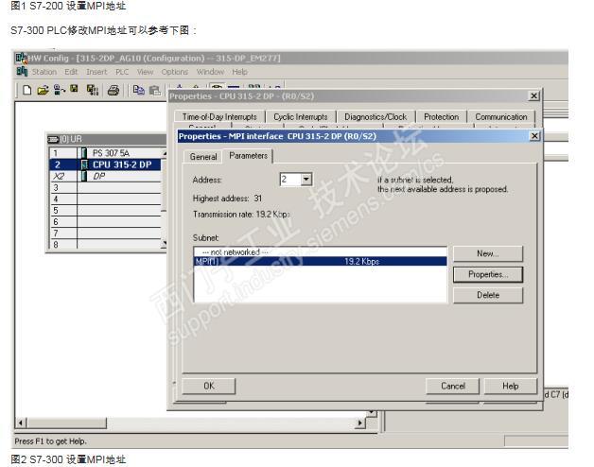The image size is (594, 467).
Task: Click the 'Transmission rate: 19.2 Kbps' text
Action: [x=241, y=214]
